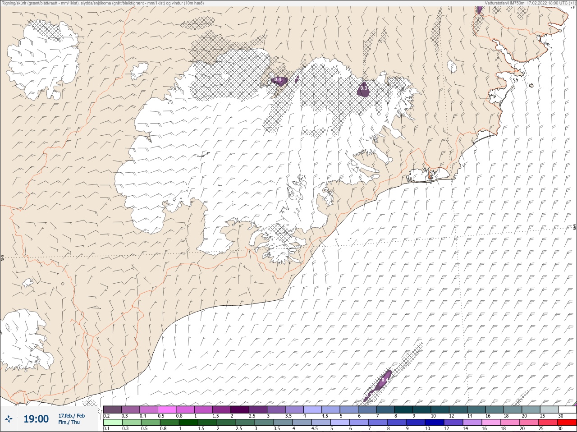Click the map title starting with "Rigning/skúrir"
The height and width of the screenshot is (432, 577).
102,3
